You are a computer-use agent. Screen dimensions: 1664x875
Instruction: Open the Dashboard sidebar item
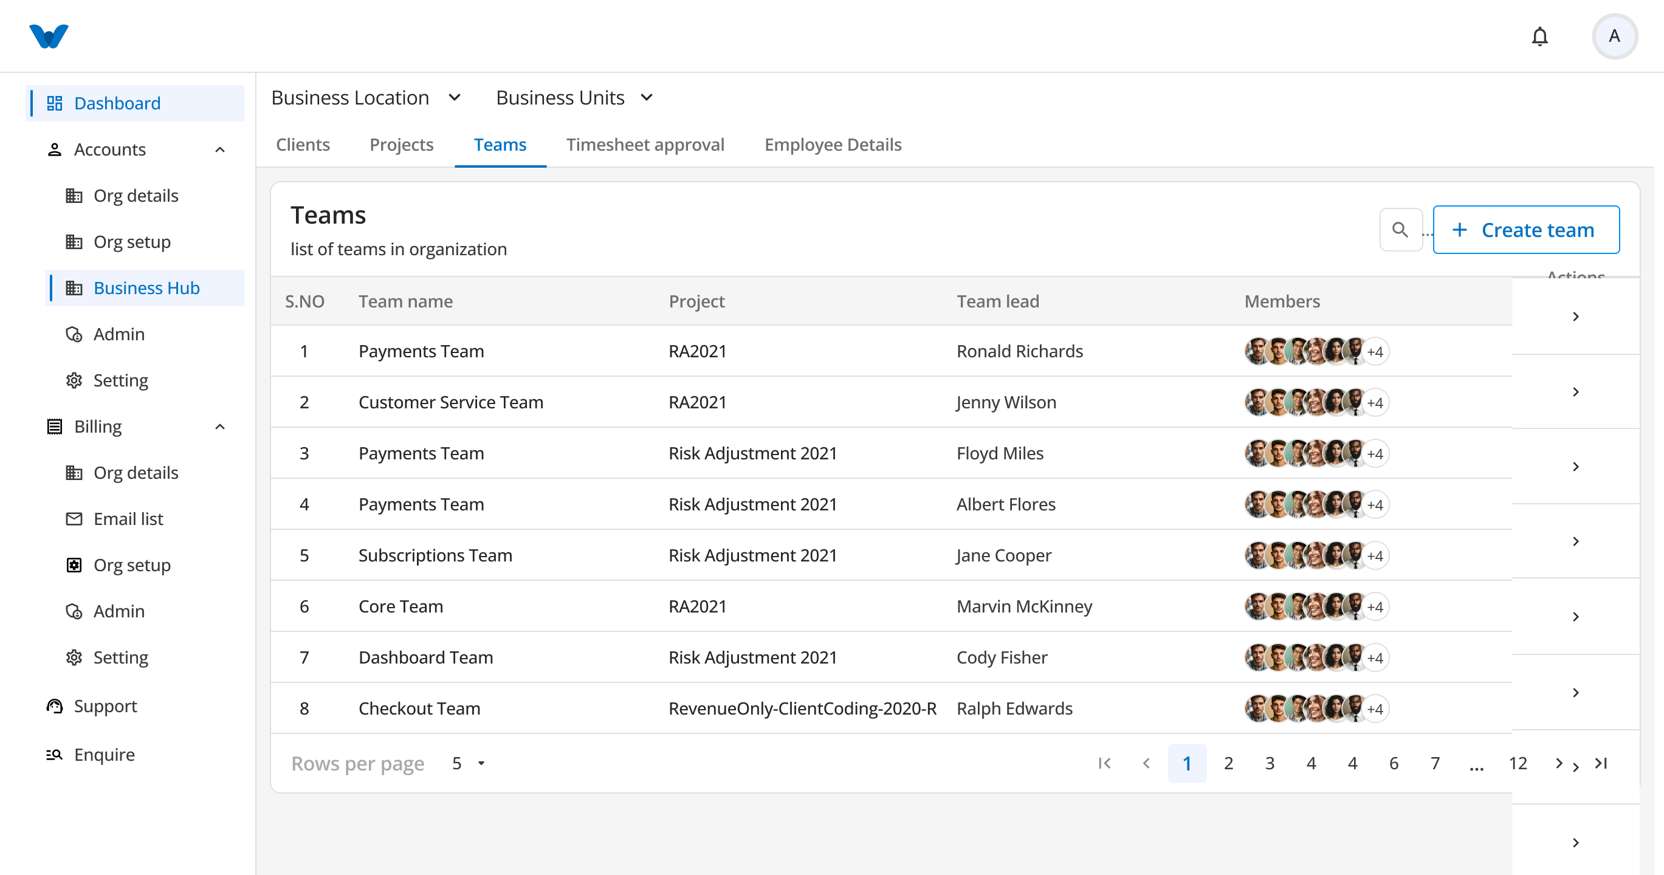pyautogui.click(x=136, y=103)
